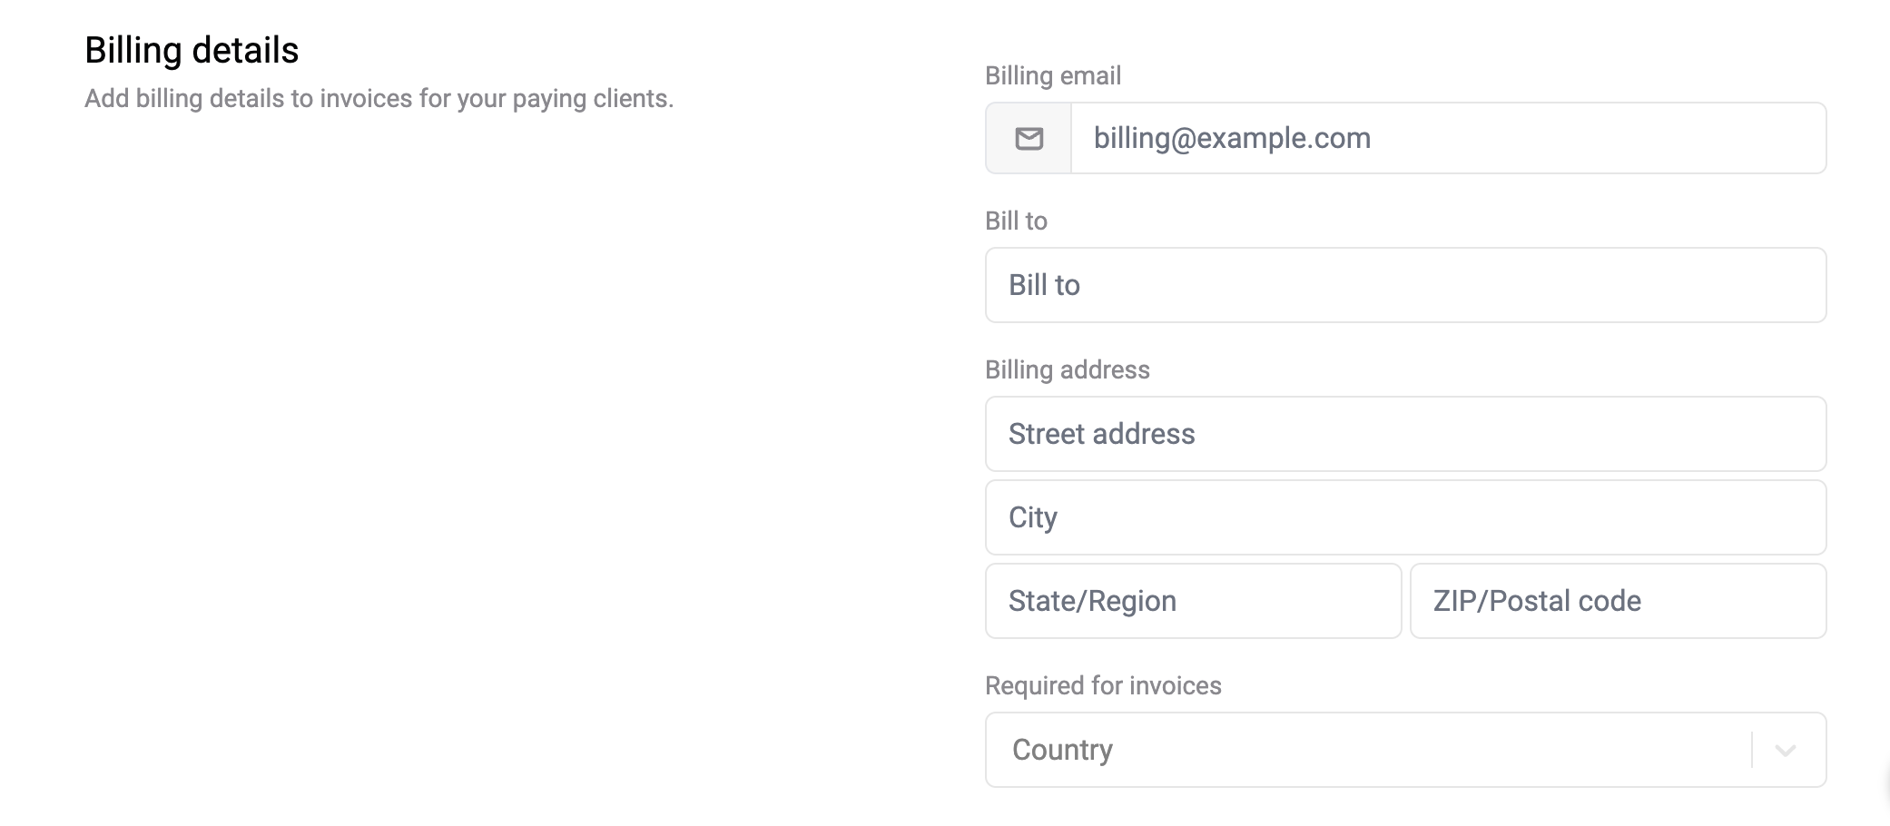
Task: Click the ZIP/Postal code field
Action: 1618,601
